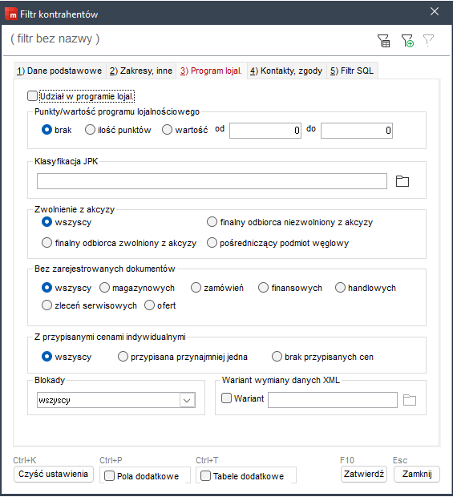
Task: Expand the Blokady dropdown
Action: point(187,400)
